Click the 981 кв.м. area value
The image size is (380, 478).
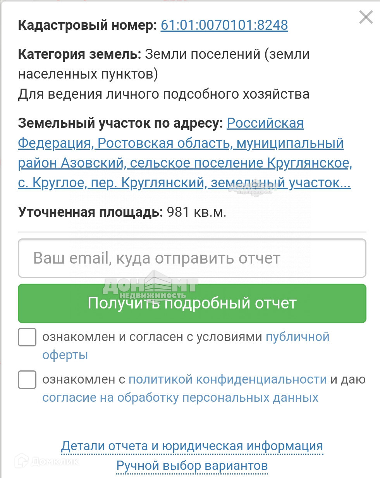click(x=196, y=212)
